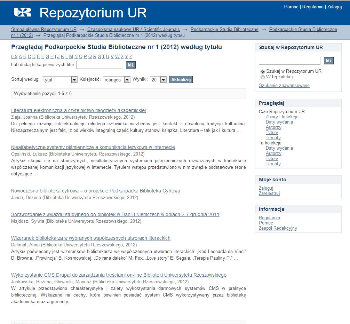This screenshot has width=350, height=324.
Task: Browse titles starting with 0-9
Action: coord(14,56)
